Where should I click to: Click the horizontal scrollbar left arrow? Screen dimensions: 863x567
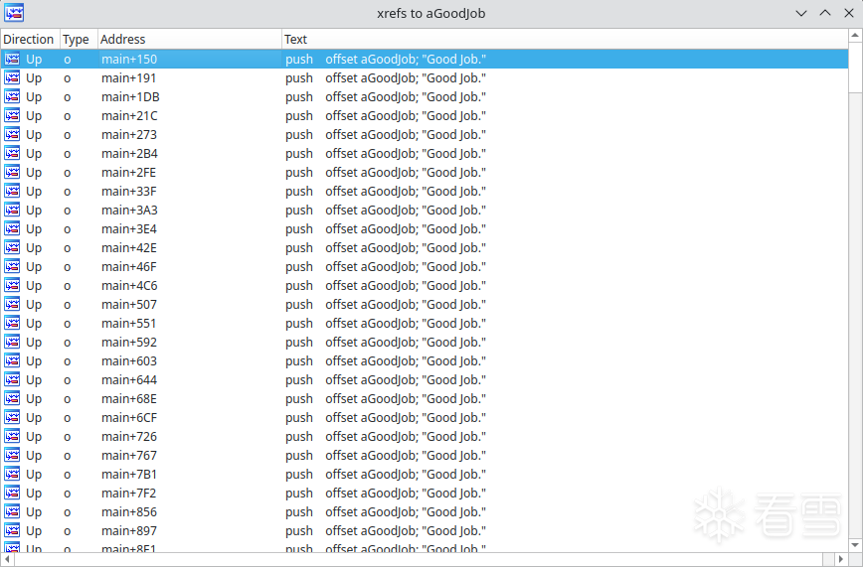[7, 559]
